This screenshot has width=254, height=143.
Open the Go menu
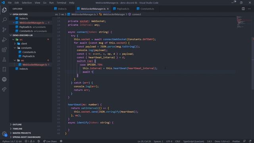coord(44,3)
